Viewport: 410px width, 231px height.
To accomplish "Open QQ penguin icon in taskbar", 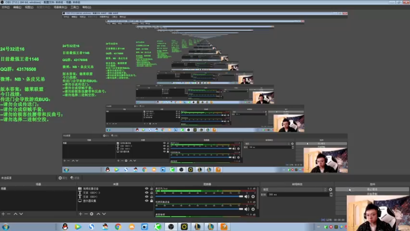I will [65, 227].
